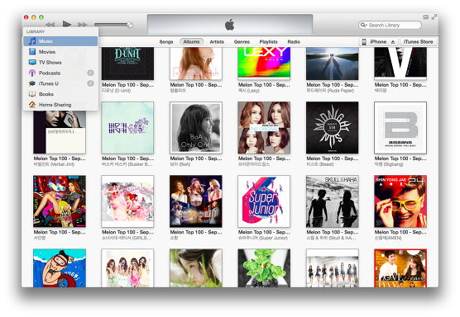Click the '(Lexy)' artist text
Viewport: 460px width, 317px height.
253,91
